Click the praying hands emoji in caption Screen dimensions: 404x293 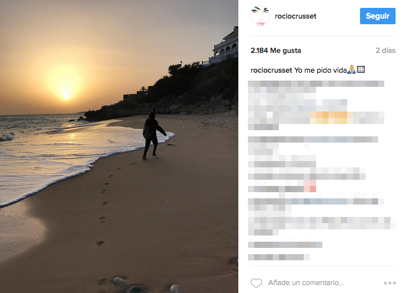tap(352, 69)
